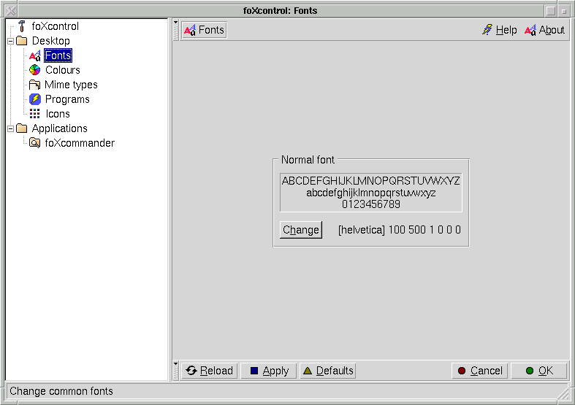Screen dimensions: 575x405
Task: Iconify the window with small square button
Action: [x=563, y=11]
